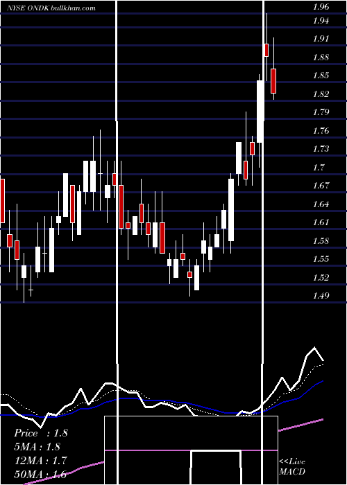
Task: Click the tallest white candlestick near 1.85
Action: 260,112
